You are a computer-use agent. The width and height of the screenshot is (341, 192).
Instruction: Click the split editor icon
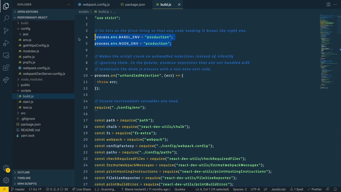328,5
